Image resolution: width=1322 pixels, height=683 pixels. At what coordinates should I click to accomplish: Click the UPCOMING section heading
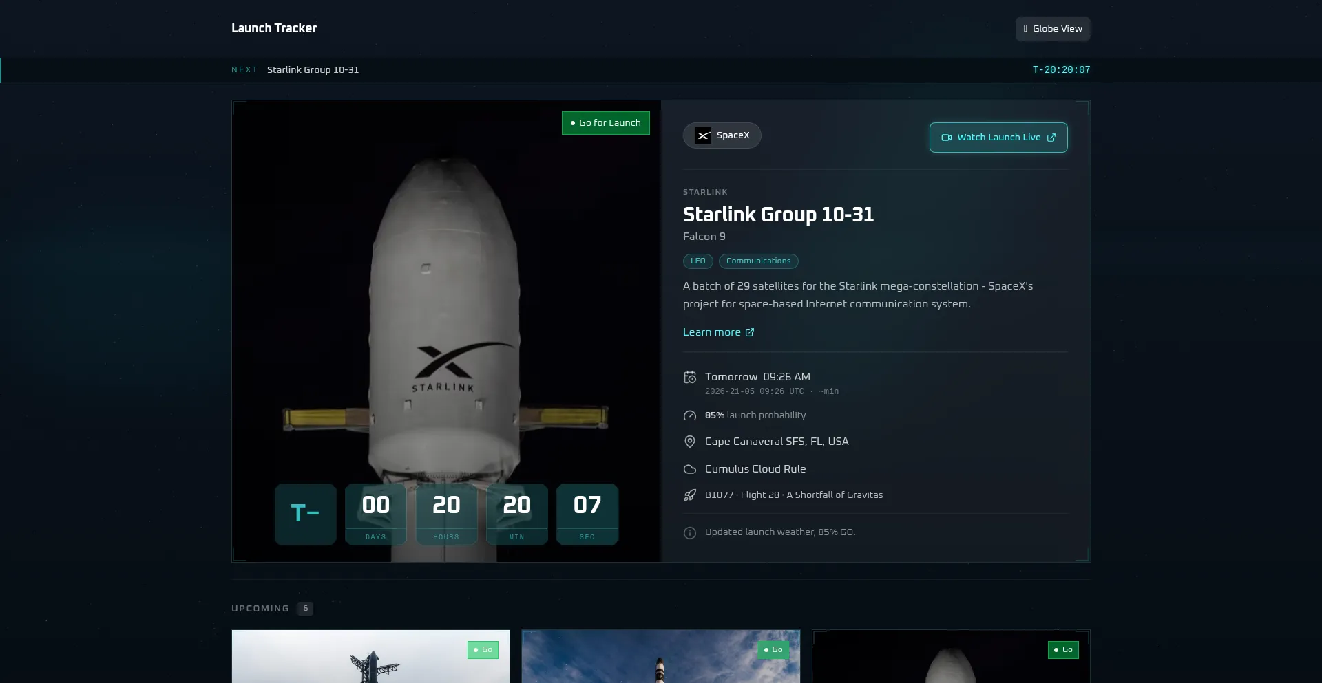[x=260, y=609]
